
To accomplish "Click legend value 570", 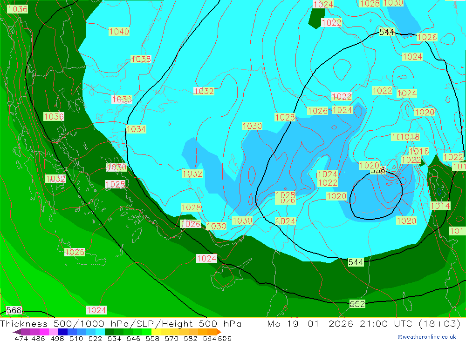I will 171,338.
